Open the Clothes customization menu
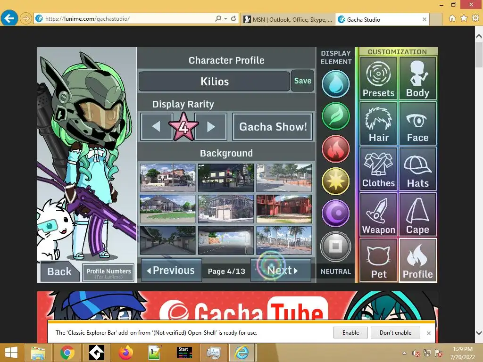The image size is (483, 362). (378, 169)
